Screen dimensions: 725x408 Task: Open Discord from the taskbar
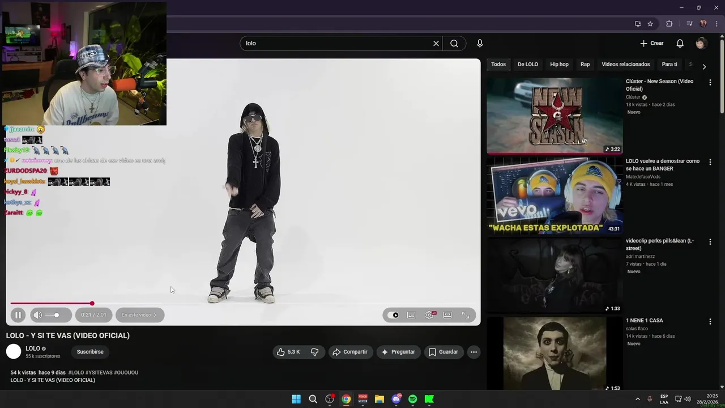pos(396,399)
